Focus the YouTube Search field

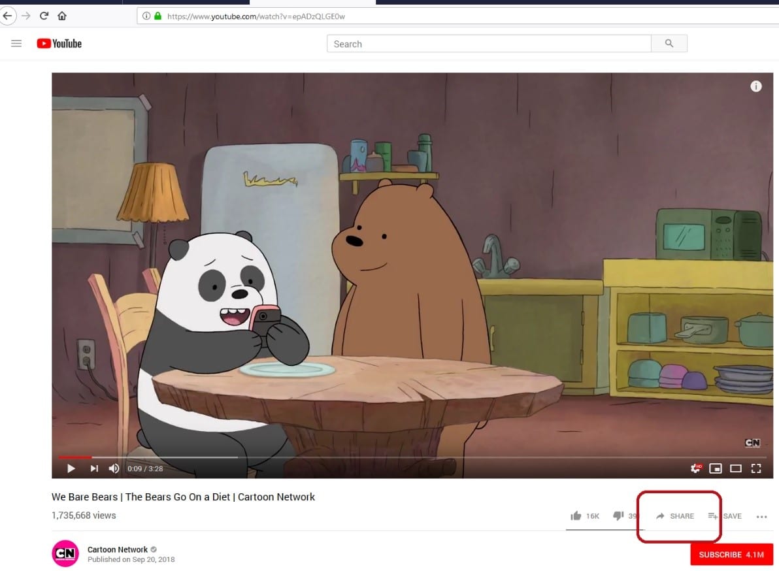[x=489, y=44]
